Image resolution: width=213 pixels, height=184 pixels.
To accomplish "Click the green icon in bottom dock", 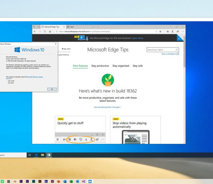I will [2, 182].
